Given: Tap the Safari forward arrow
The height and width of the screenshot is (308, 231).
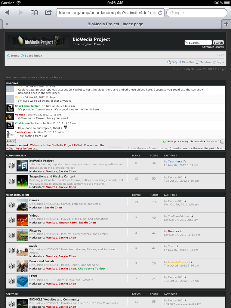Looking at the screenshot, I should pyautogui.click(x=21, y=13).
